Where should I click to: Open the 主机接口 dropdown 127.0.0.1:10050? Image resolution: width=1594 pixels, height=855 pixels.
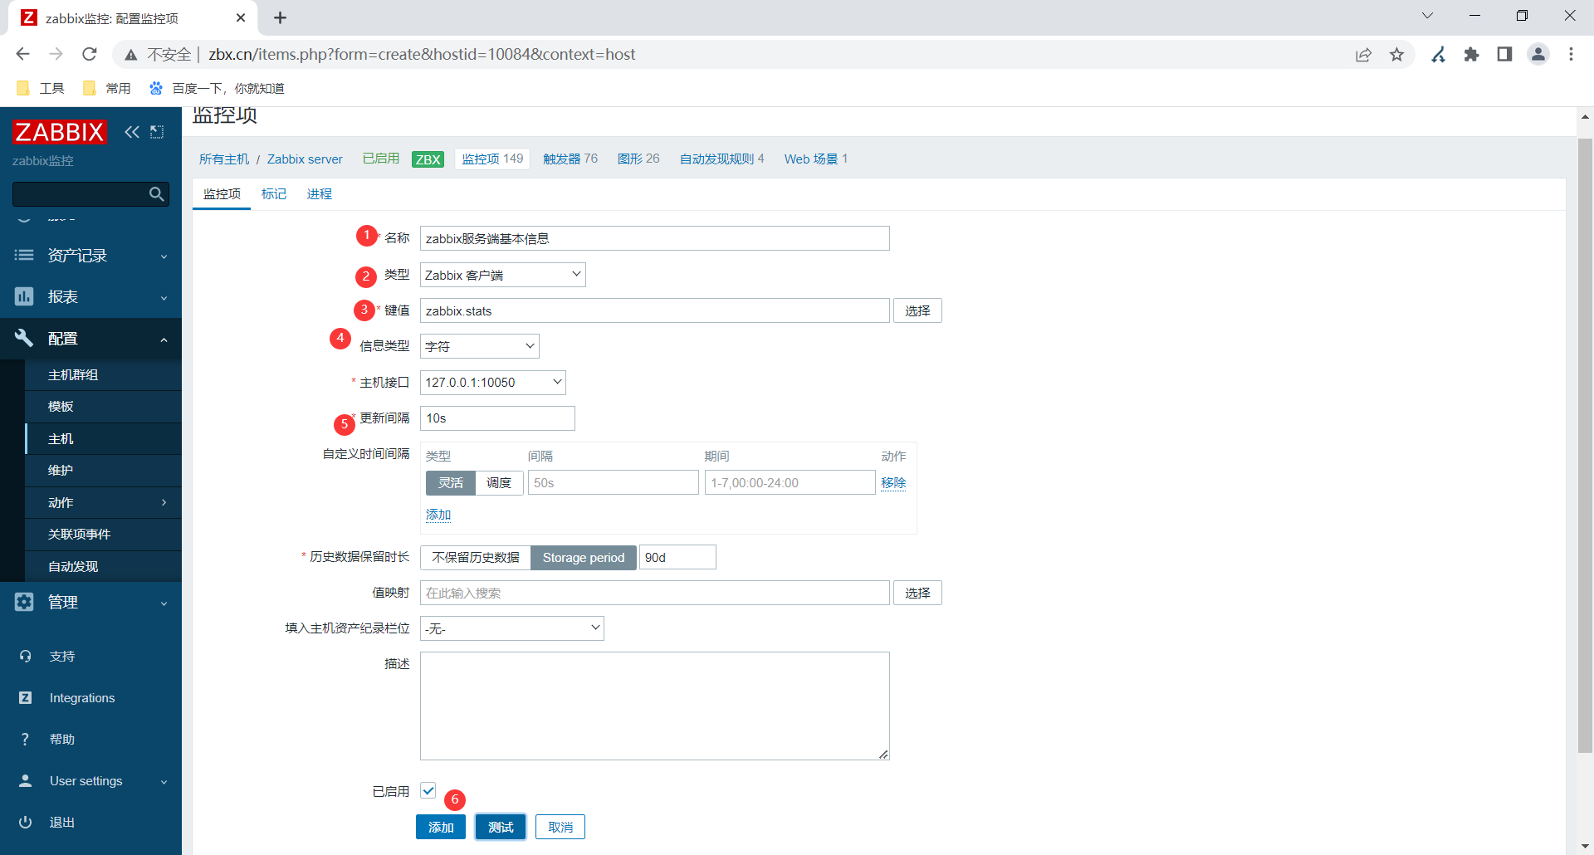click(x=493, y=383)
